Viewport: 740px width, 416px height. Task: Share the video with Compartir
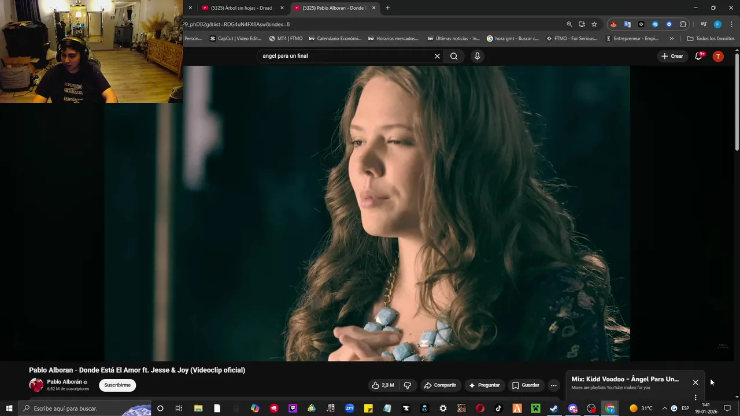tap(439, 385)
